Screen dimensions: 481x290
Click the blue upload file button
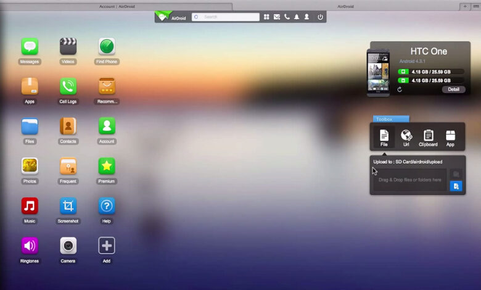456,186
